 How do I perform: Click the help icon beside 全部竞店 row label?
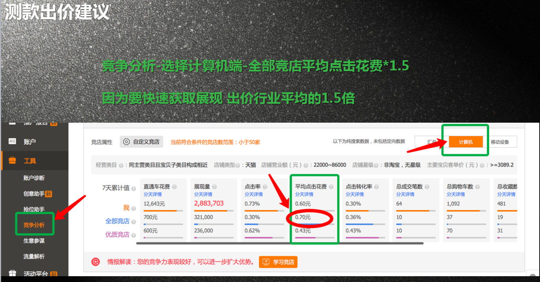[133, 222]
